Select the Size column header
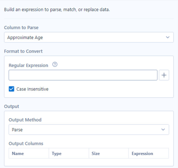178x168 pixels. pyautogui.click(x=109, y=153)
